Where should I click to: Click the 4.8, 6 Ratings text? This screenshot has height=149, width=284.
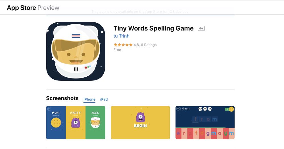[x=145, y=45]
